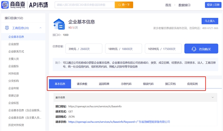Select the 1899元 / 18800次 package option
The width and height of the screenshot is (223, 131).
[124, 49]
